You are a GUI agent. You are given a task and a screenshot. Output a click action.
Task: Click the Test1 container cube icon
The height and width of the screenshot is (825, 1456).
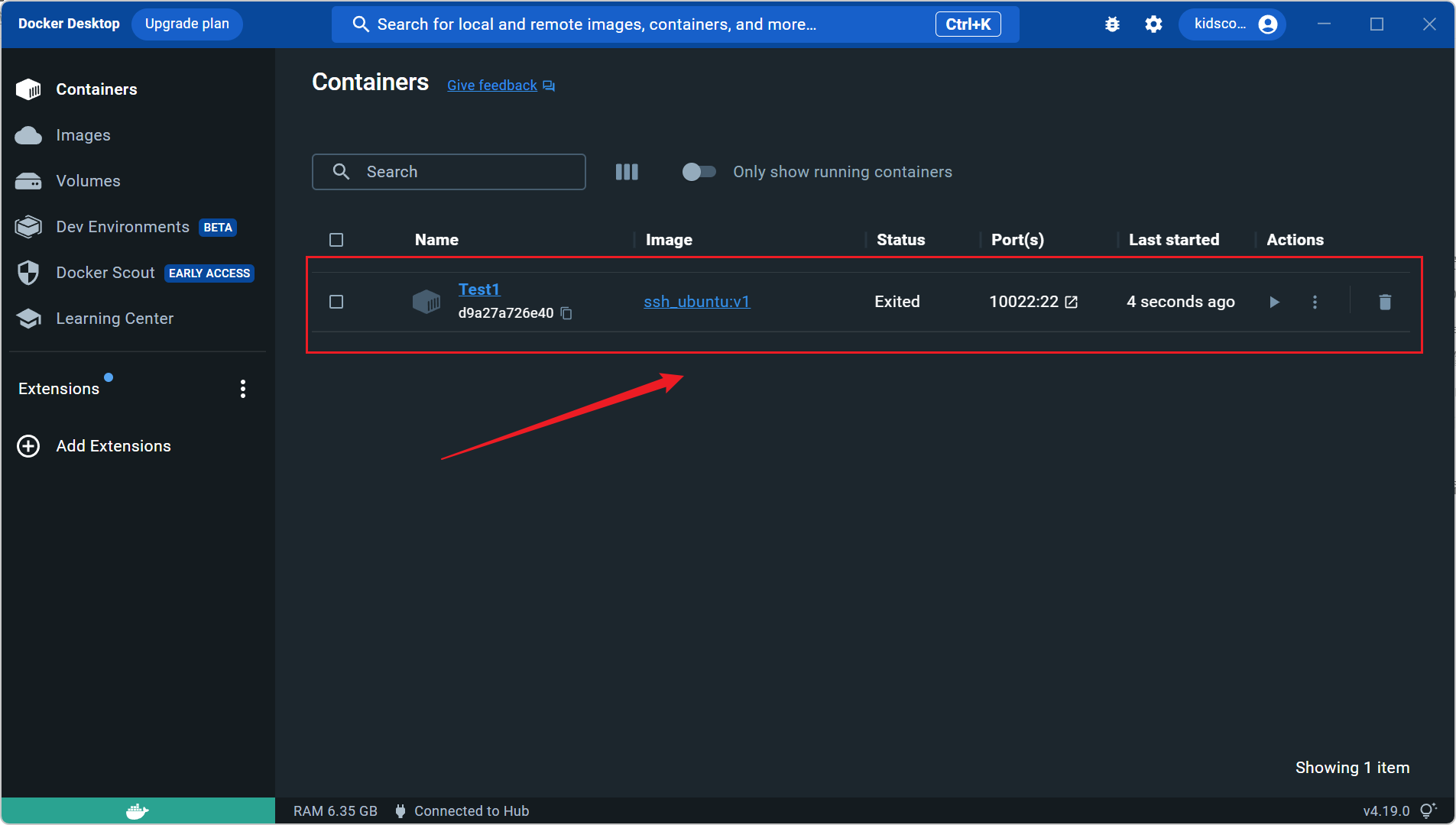(426, 302)
